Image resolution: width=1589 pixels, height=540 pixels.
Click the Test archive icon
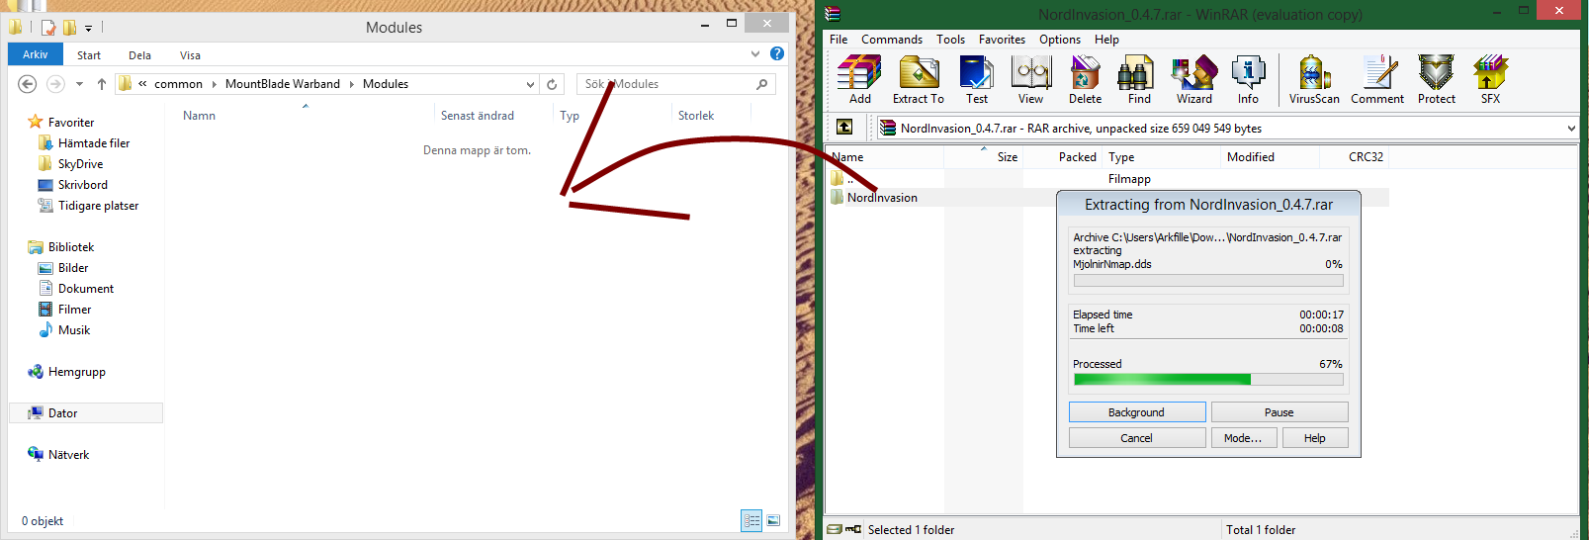tap(976, 79)
